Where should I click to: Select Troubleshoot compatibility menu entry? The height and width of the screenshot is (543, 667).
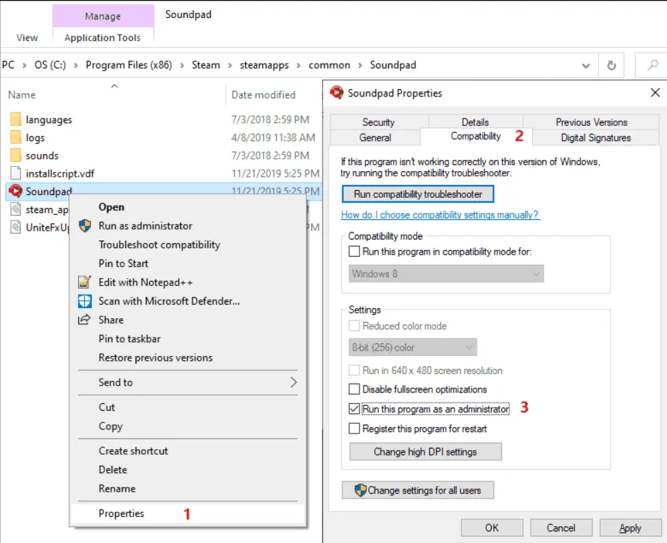click(x=187, y=244)
